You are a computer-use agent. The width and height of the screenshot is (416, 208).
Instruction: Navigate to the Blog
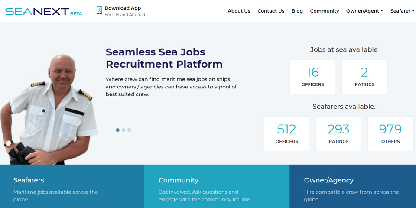[x=297, y=11]
